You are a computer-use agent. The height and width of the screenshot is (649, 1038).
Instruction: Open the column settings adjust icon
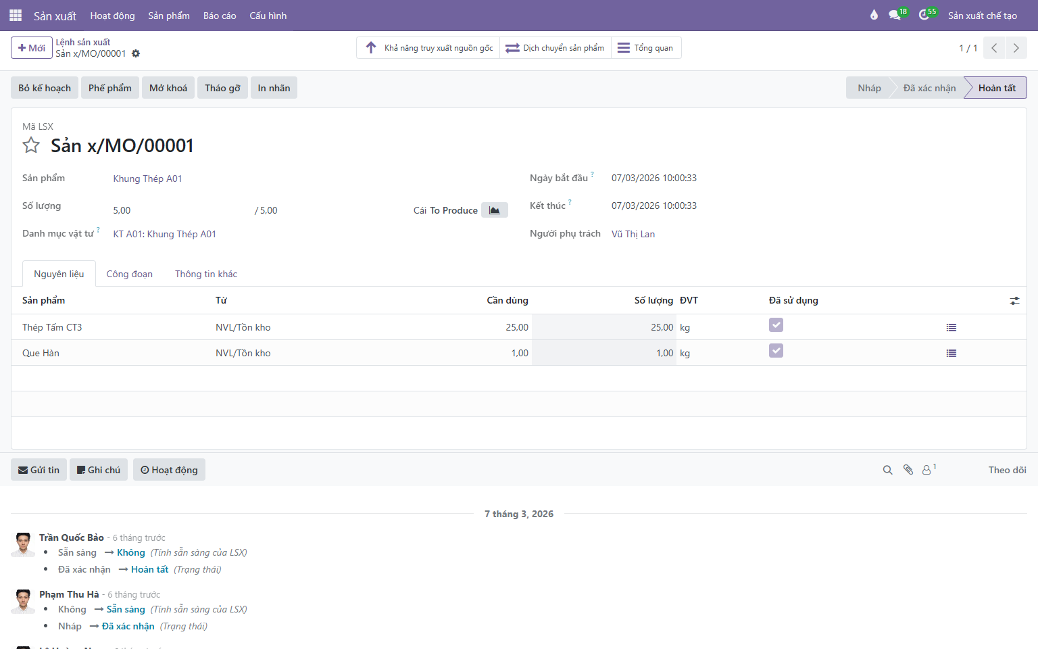pyautogui.click(x=1014, y=301)
